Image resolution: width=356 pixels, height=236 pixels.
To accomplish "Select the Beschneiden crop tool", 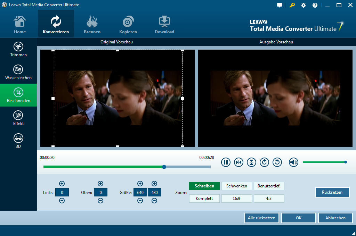I will tap(18, 95).
